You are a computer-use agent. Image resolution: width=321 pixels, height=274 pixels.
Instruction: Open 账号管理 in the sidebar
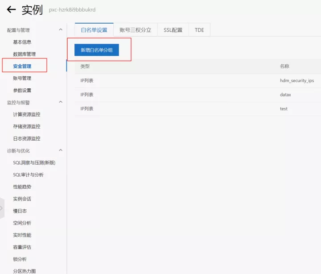[22, 78]
